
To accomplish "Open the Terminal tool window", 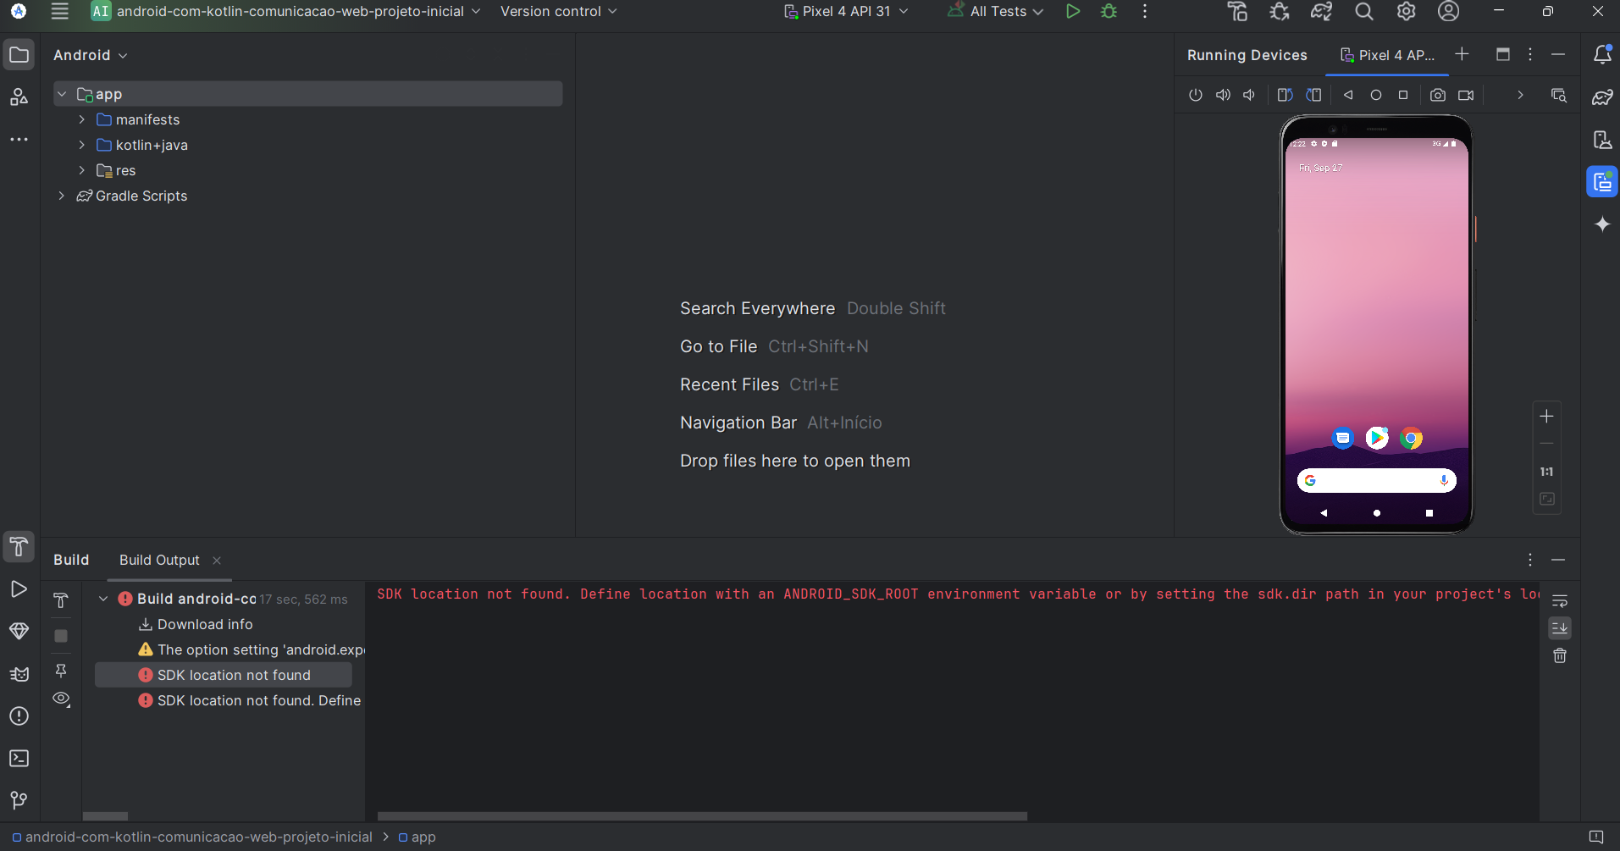I will coord(19,759).
